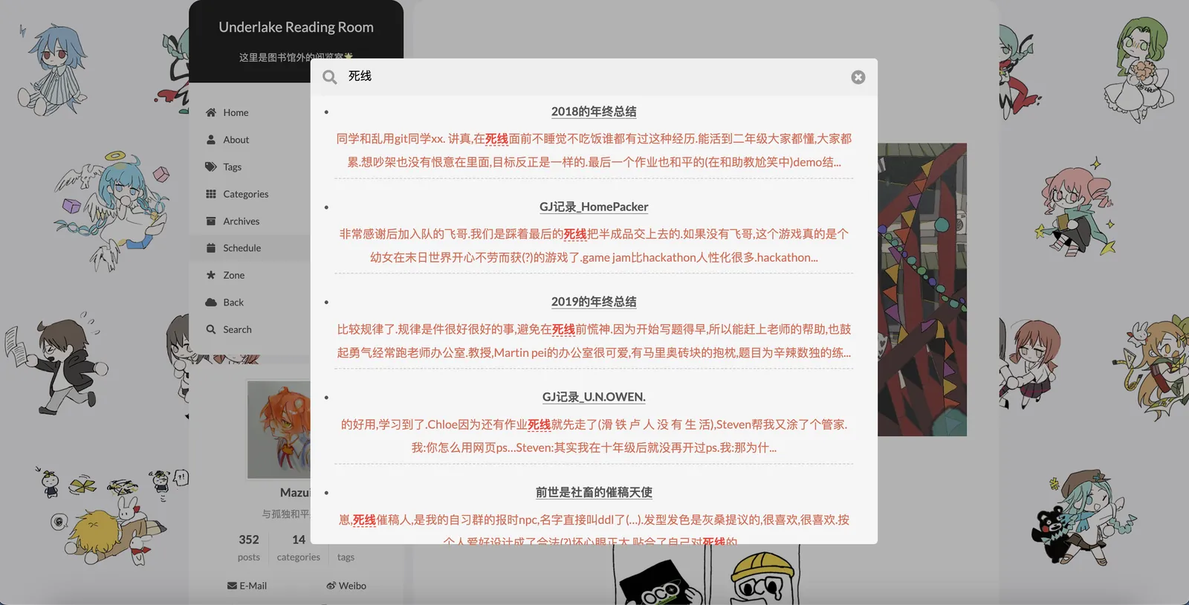Click the Zone star icon

211,275
